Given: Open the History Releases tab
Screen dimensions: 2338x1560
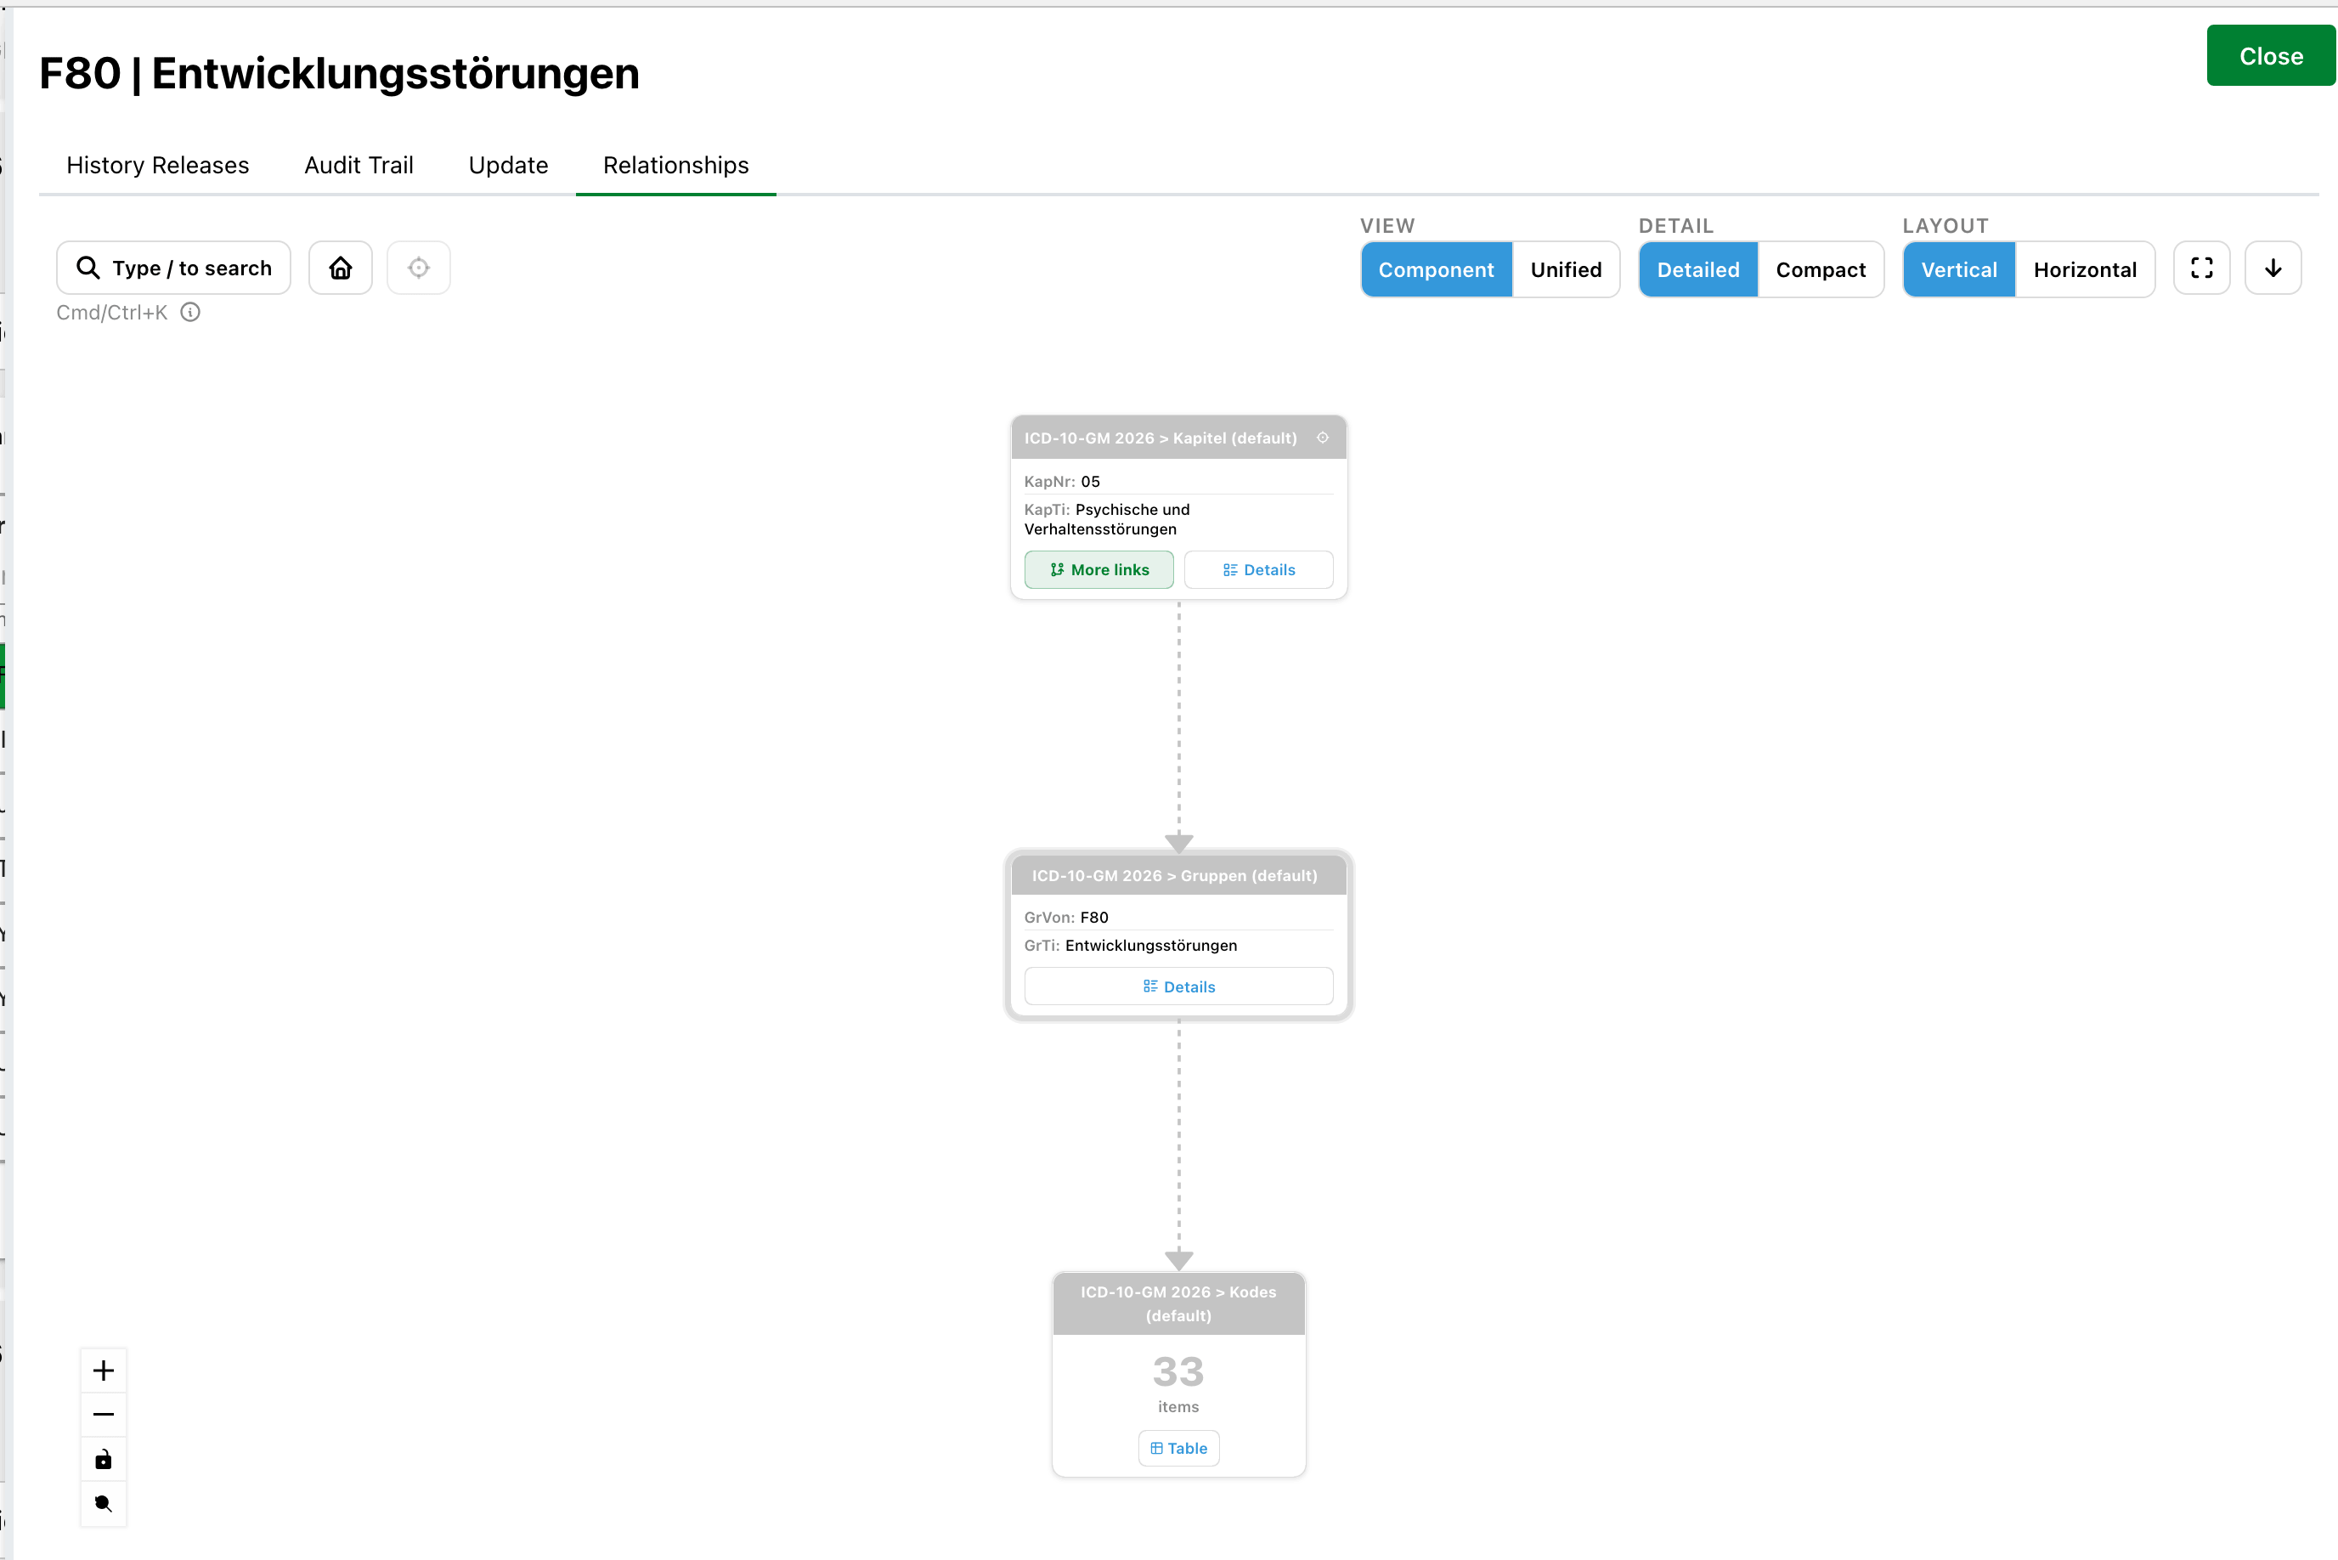Looking at the screenshot, I should 158,165.
